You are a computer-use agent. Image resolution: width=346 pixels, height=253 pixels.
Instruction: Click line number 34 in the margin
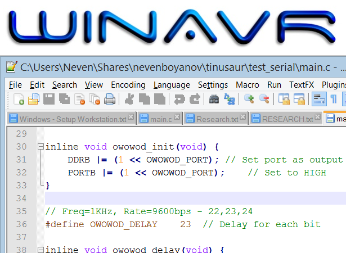click(21, 198)
